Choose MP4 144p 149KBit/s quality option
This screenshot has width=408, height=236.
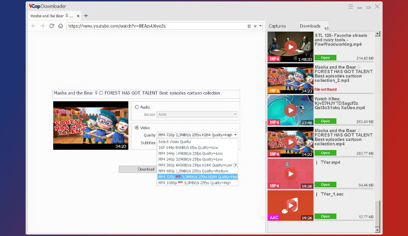[197, 154]
